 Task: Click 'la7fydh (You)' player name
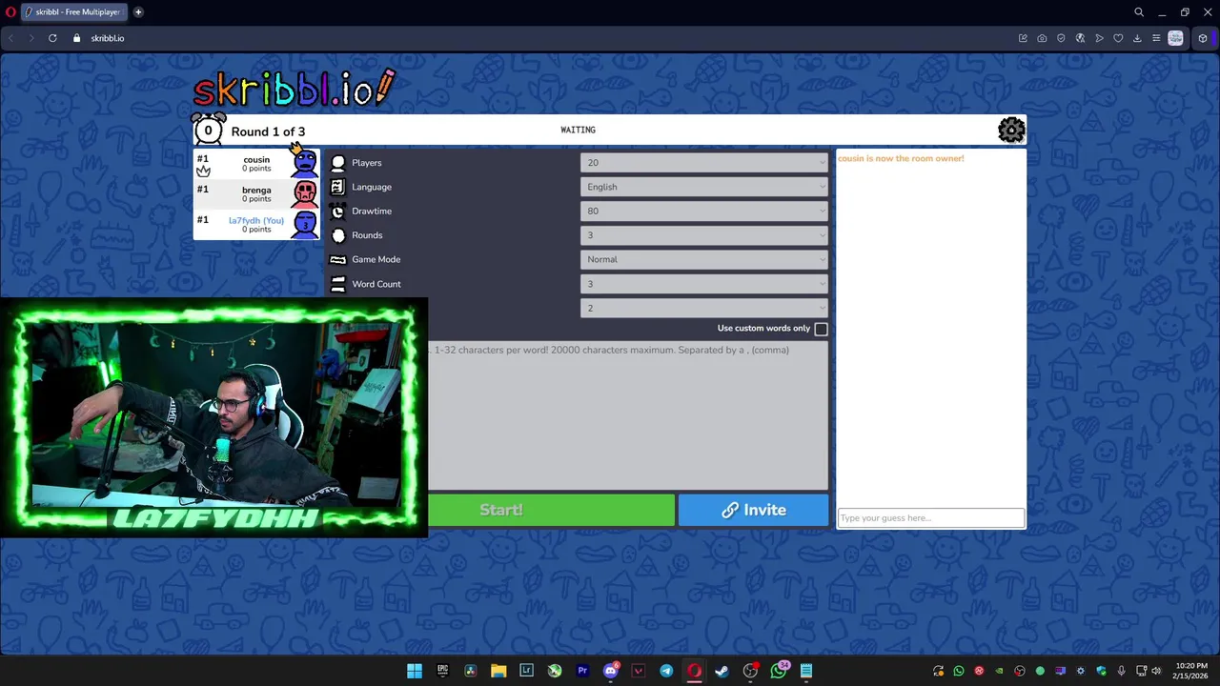coord(256,220)
